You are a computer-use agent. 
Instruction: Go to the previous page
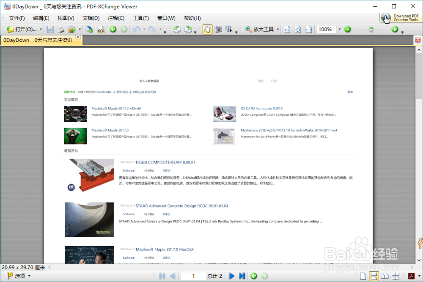point(173,276)
